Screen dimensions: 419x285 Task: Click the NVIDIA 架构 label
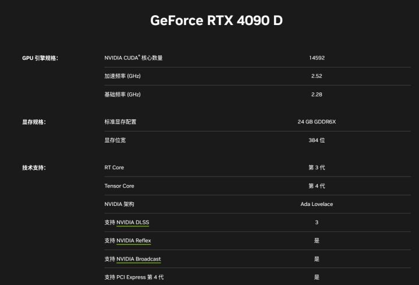(119, 204)
